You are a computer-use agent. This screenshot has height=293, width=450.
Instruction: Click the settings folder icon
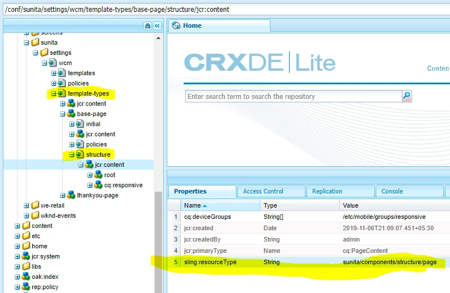pyautogui.click(x=44, y=53)
